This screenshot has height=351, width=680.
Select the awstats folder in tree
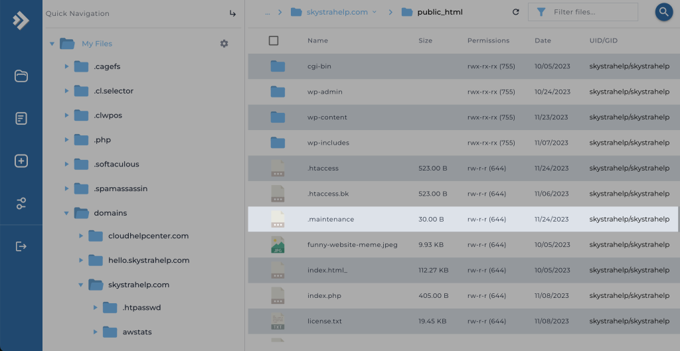pyautogui.click(x=137, y=332)
